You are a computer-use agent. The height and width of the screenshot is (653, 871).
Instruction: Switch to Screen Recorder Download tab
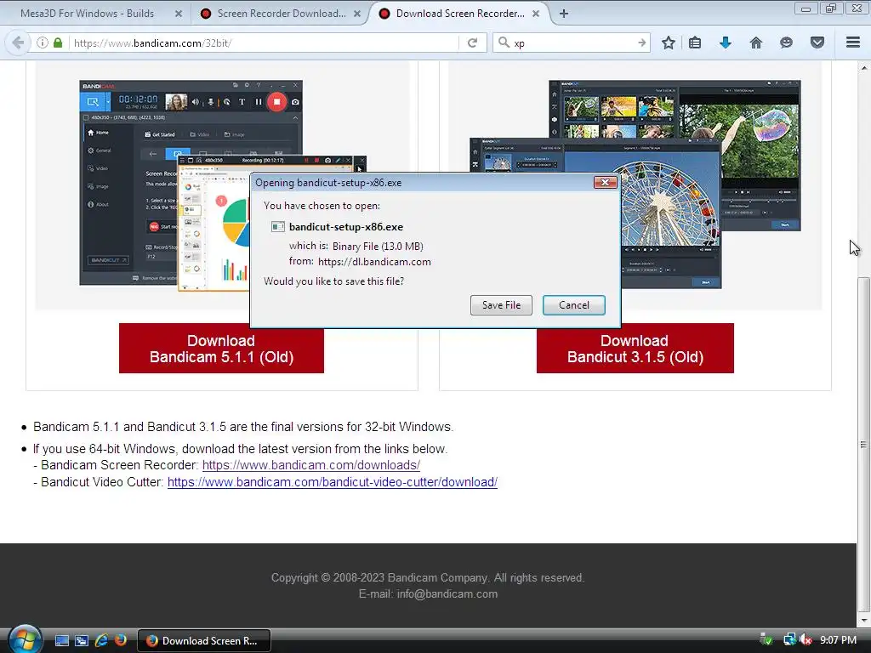281,14
